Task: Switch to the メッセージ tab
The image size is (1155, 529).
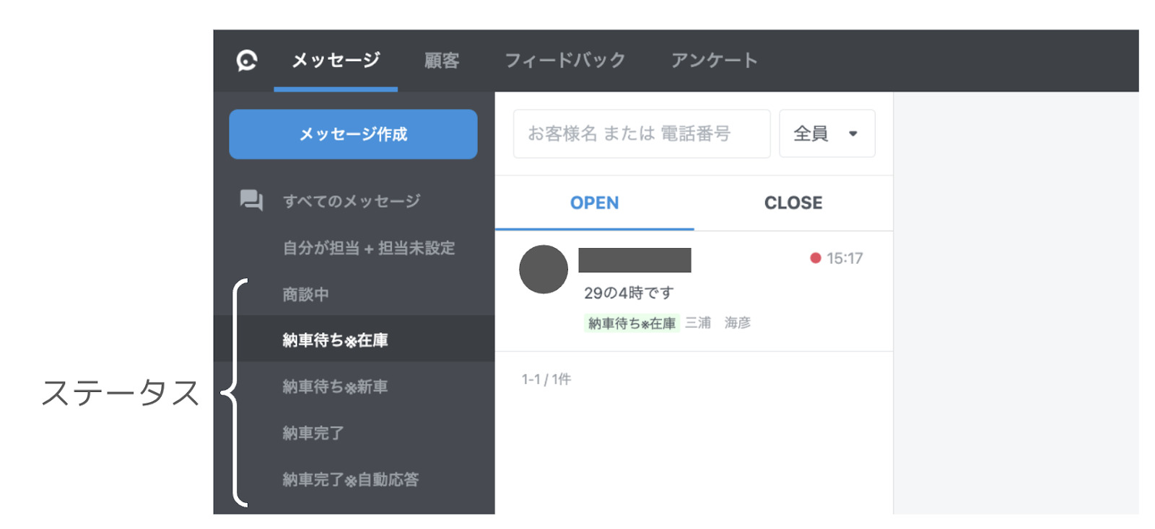Action: pyautogui.click(x=336, y=61)
